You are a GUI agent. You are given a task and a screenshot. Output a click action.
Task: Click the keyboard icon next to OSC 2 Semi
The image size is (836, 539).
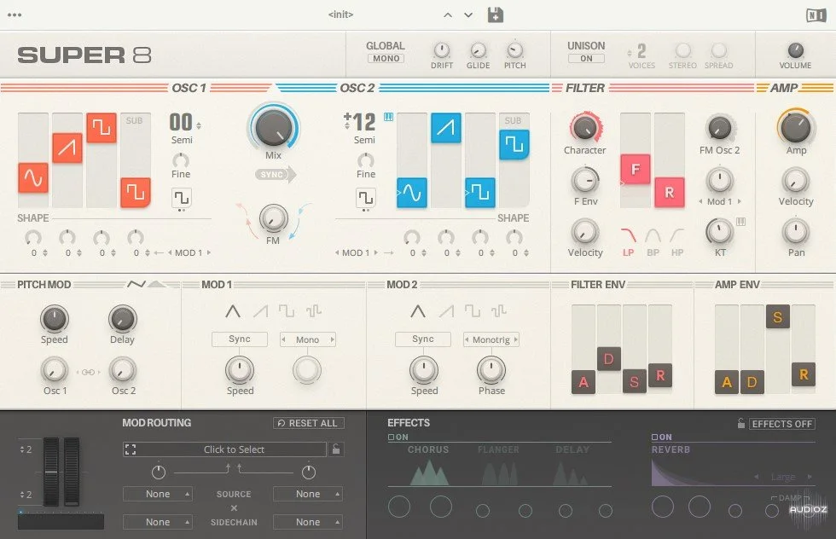click(389, 117)
